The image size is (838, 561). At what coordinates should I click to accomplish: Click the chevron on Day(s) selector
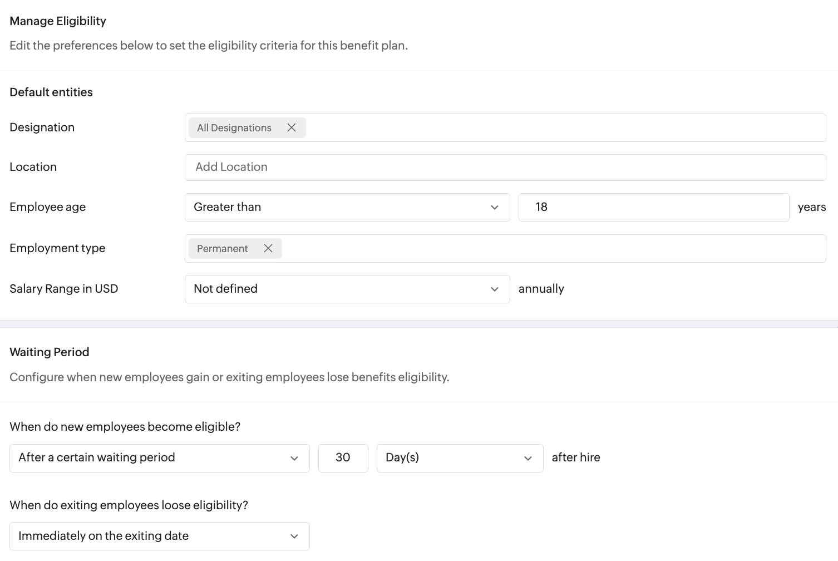point(528,459)
